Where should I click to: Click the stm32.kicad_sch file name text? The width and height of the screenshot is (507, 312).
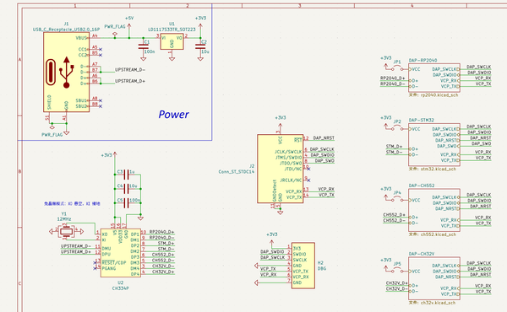pos(433,169)
